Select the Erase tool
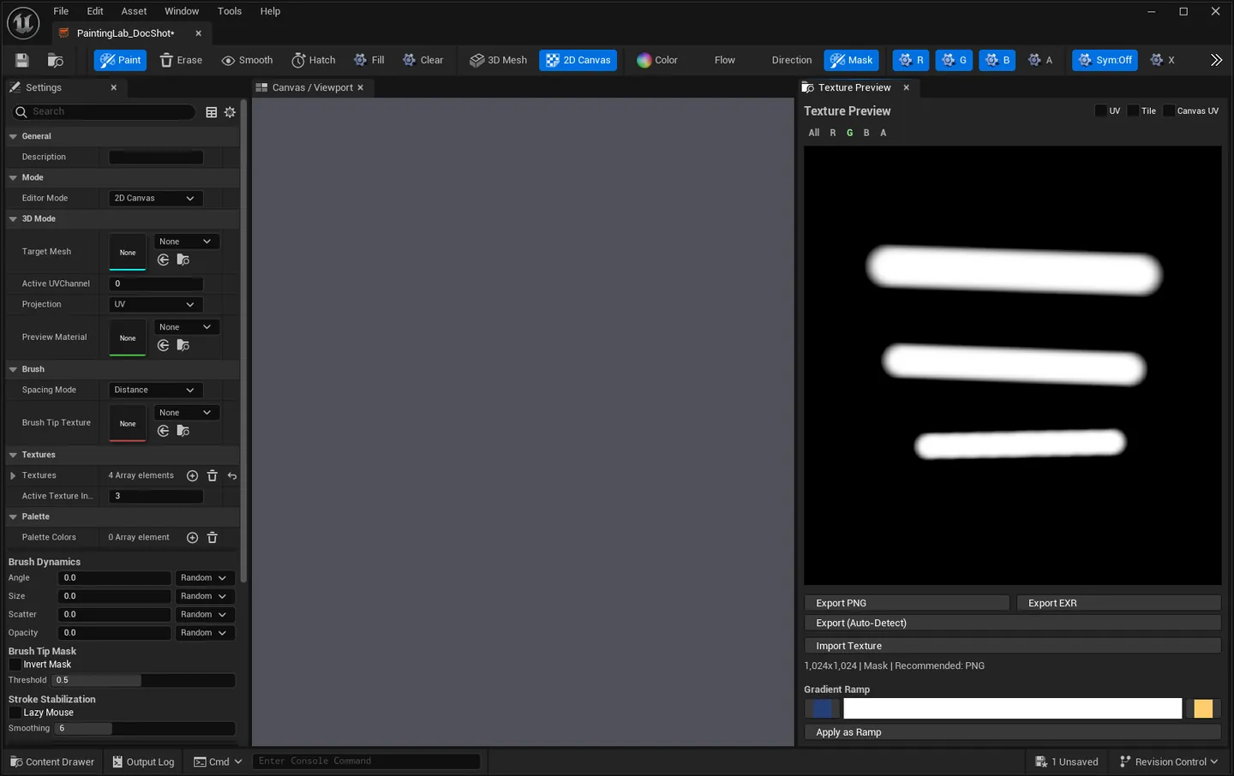The height and width of the screenshot is (776, 1234). [x=181, y=60]
